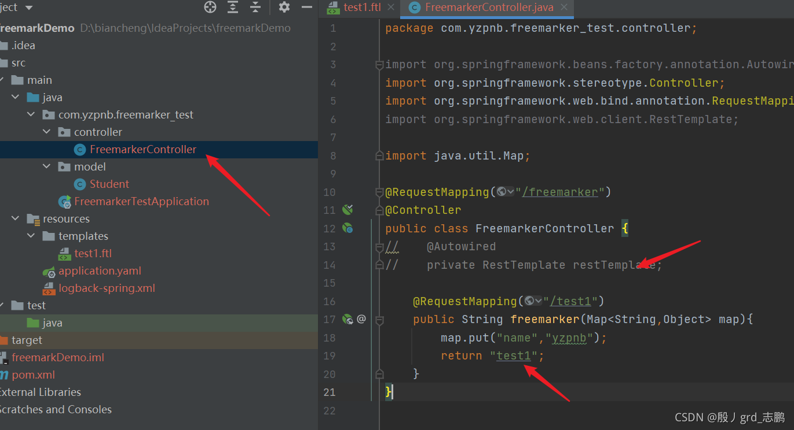
Task: Click the @ gutter icon on line 17
Action: coord(361,318)
